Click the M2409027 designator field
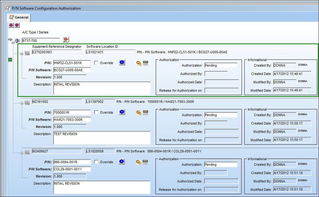The width and height of the screenshot is (319, 197). (57, 151)
